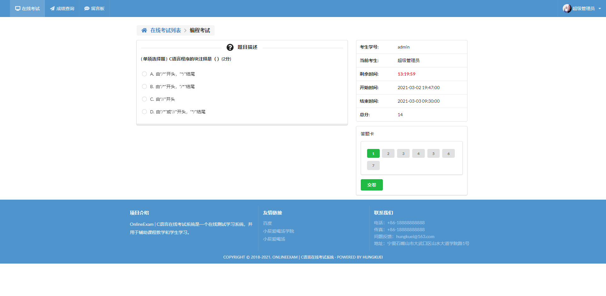Click the 交卷 submit button

point(371,185)
